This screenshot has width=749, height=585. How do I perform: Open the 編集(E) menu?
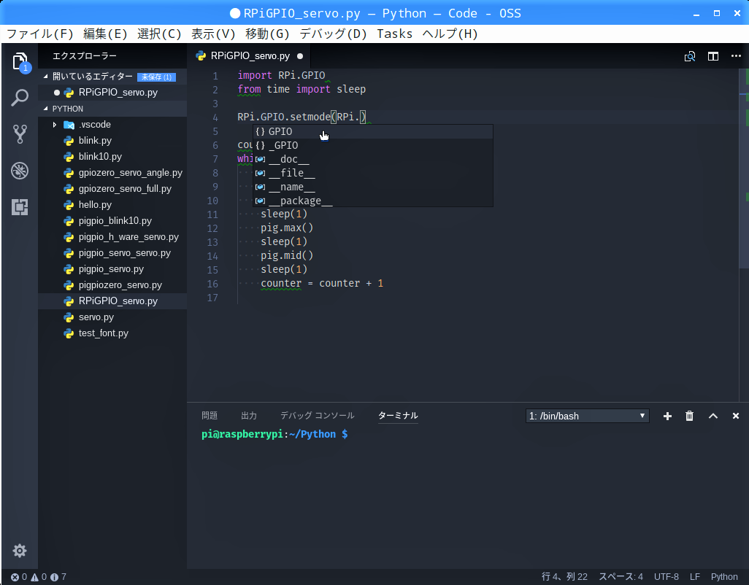pos(105,34)
